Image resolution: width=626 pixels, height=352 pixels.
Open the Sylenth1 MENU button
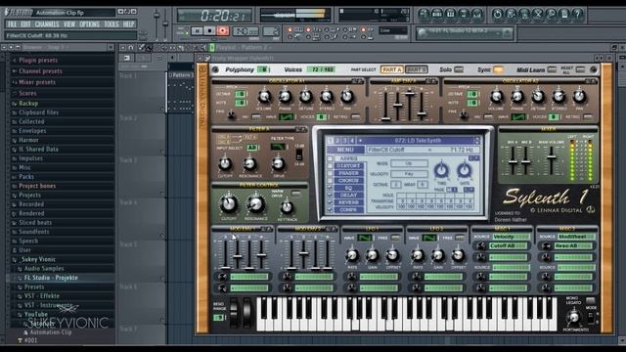click(345, 150)
